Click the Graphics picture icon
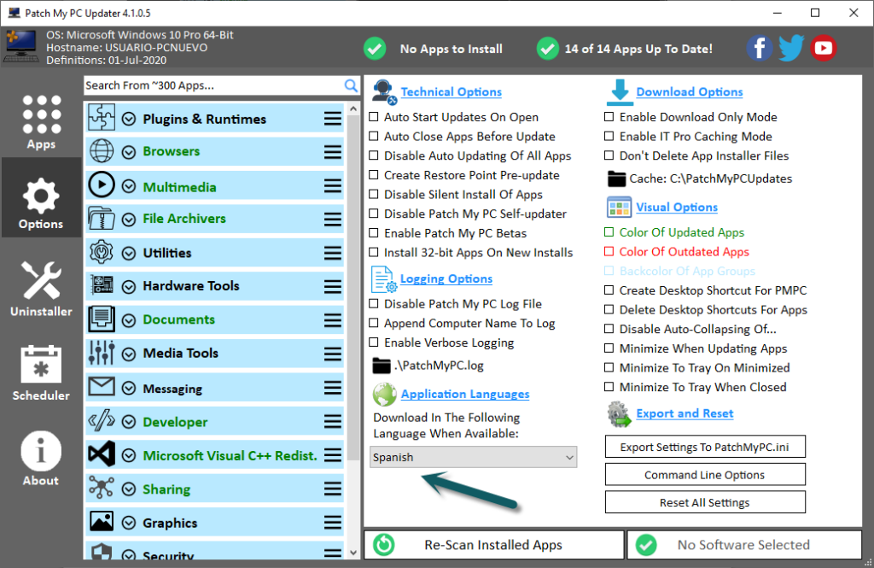874x568 pixels. pyautogui.click(x=102, y=521)
